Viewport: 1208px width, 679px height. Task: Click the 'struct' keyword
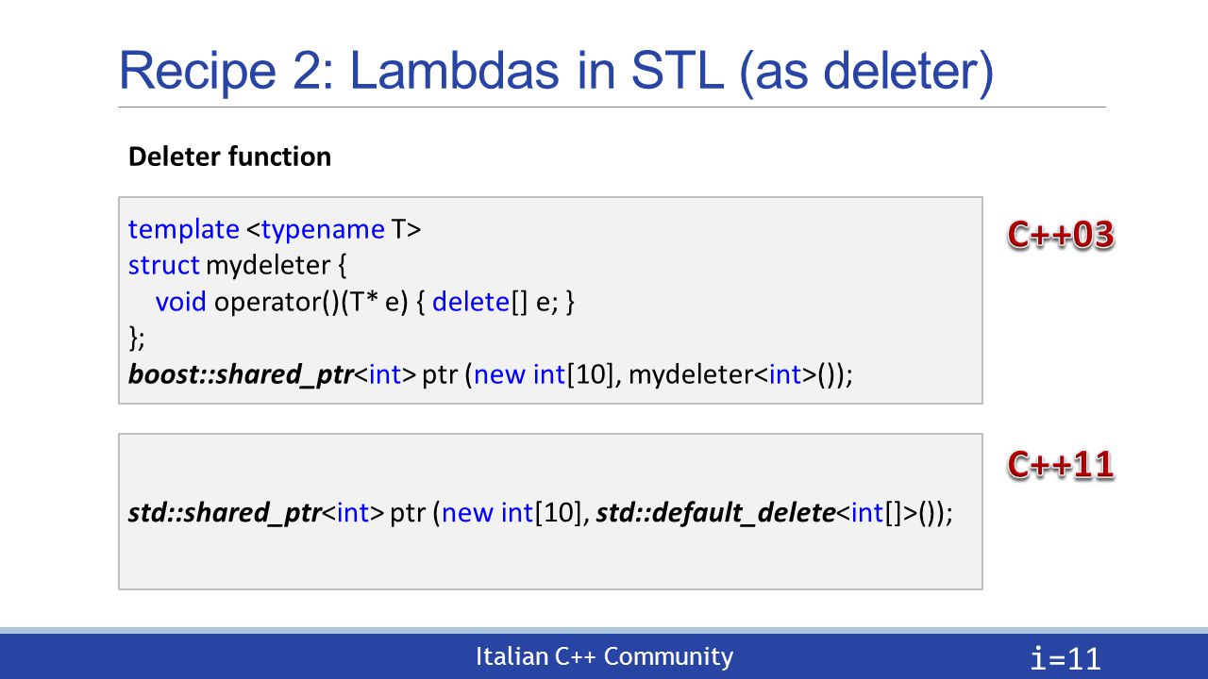pos(164,266)
